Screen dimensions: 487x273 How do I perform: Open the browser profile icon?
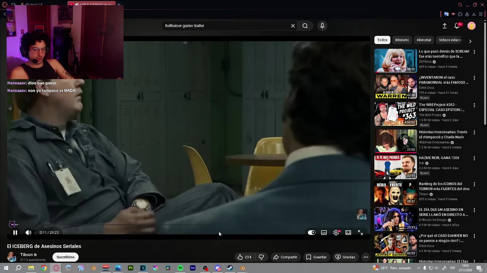point(467,14)
